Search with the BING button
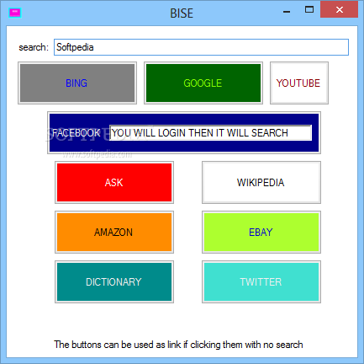Screen dimensions: 364x364 pyautogui.click(x=77, y=83)
